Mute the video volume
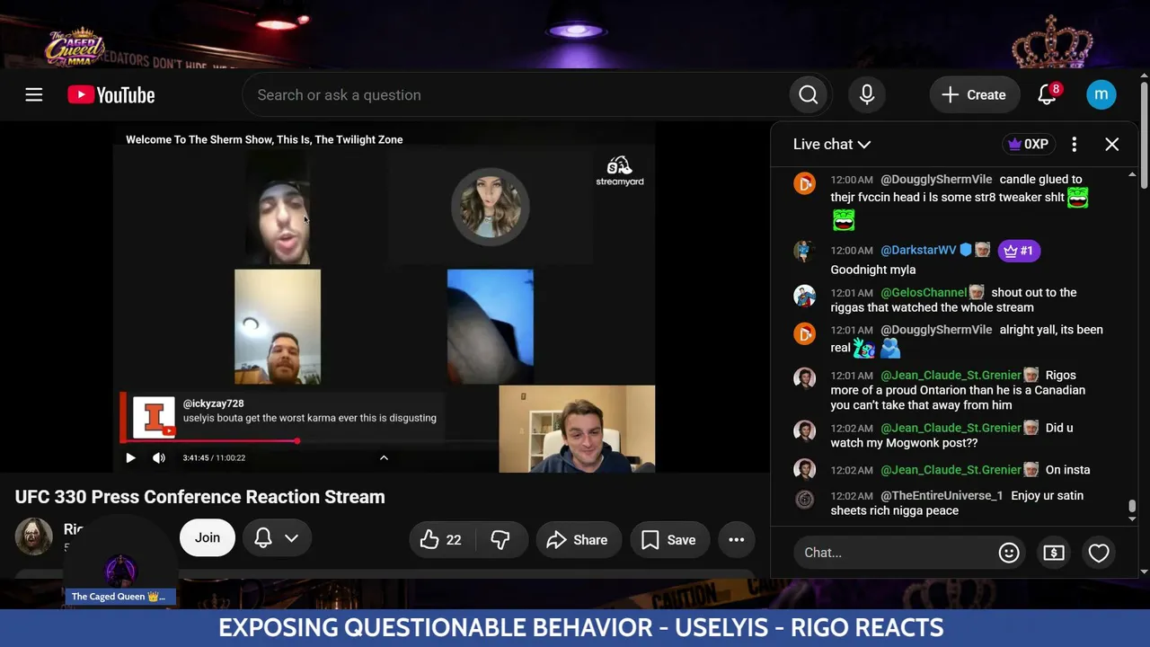1150x647 pixels. (159, 457)
